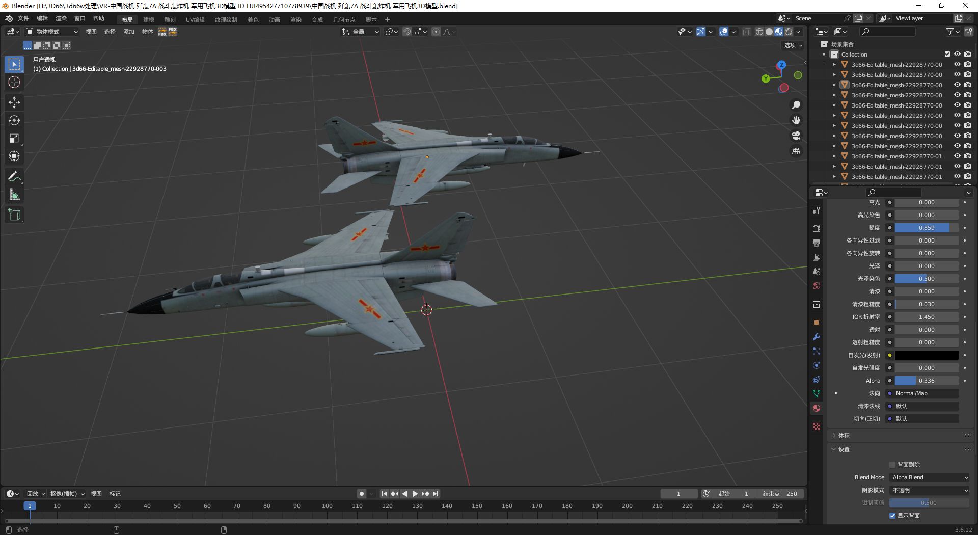The width and height of the screenshot is (978, 535).
Task: Collapse the 设置 panel
Action: pos(834,449)
